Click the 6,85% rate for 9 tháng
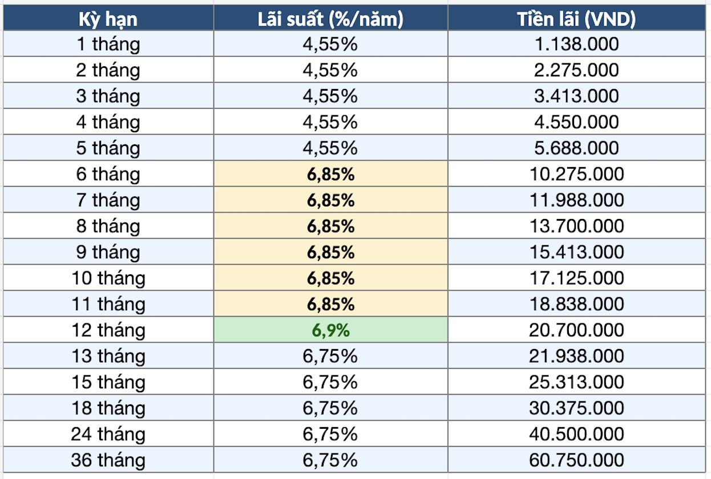The width and height of the screenshot is (711, 479). click(331, 252)
